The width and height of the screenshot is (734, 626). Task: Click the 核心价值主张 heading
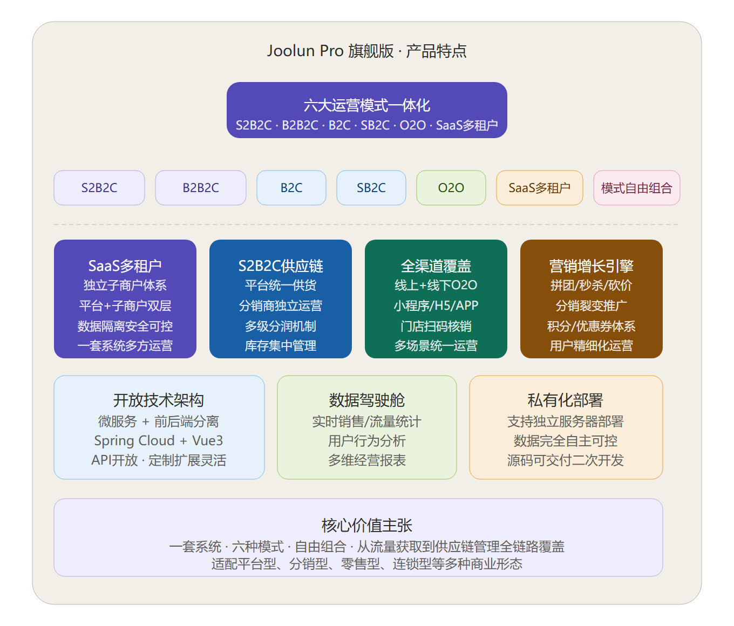[367, 526]
